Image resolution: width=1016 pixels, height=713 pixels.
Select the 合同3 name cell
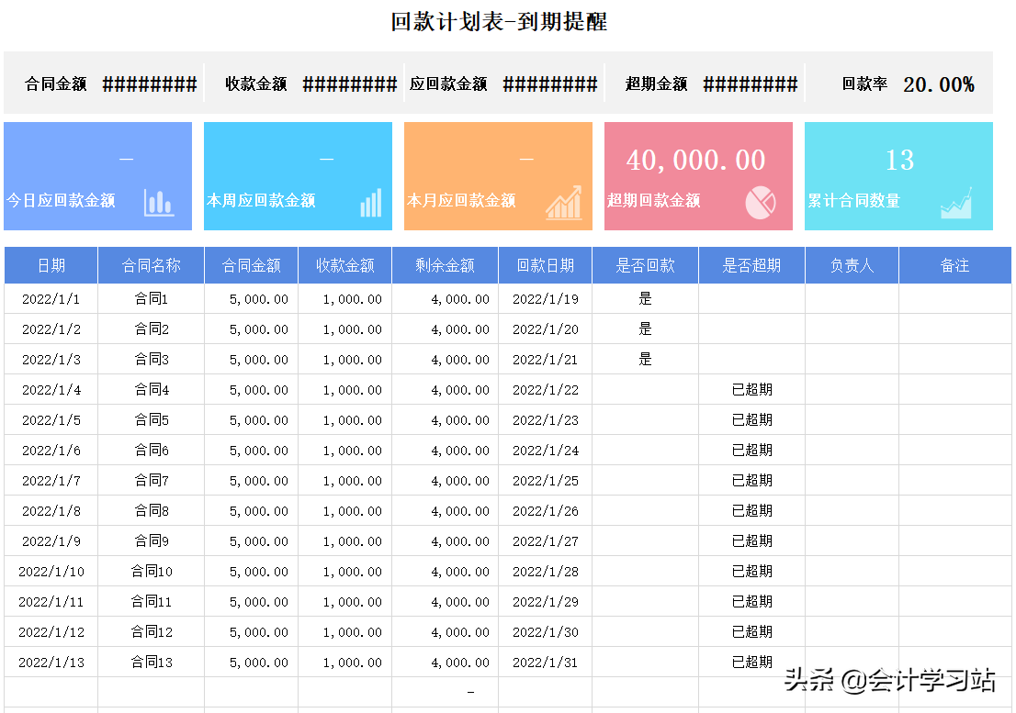(x=151, y=360)
